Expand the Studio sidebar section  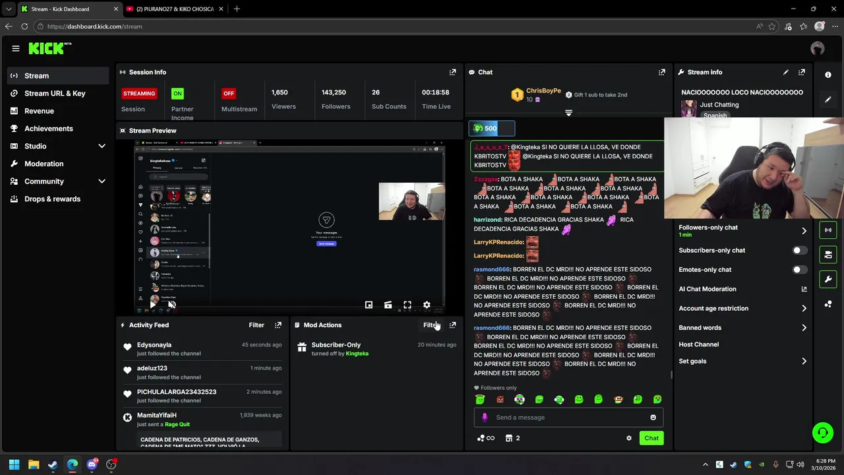click(x=102, y=146)
